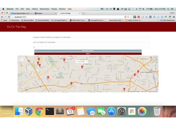Open Google Chrome from the Dock

[x=39, y=111]
